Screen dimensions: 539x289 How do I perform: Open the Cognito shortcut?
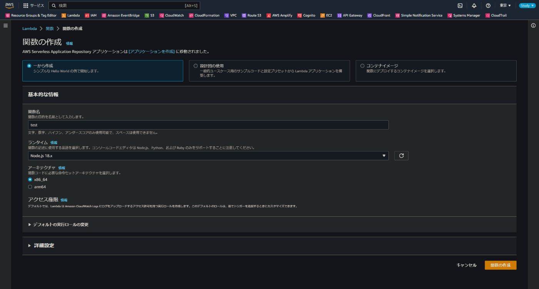pos(306,15)
